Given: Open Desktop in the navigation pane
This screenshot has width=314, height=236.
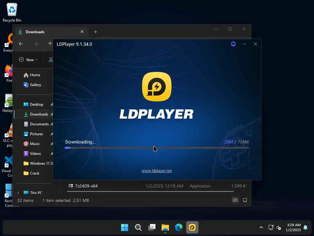Looking at the screenshot, I should [33, 104].
